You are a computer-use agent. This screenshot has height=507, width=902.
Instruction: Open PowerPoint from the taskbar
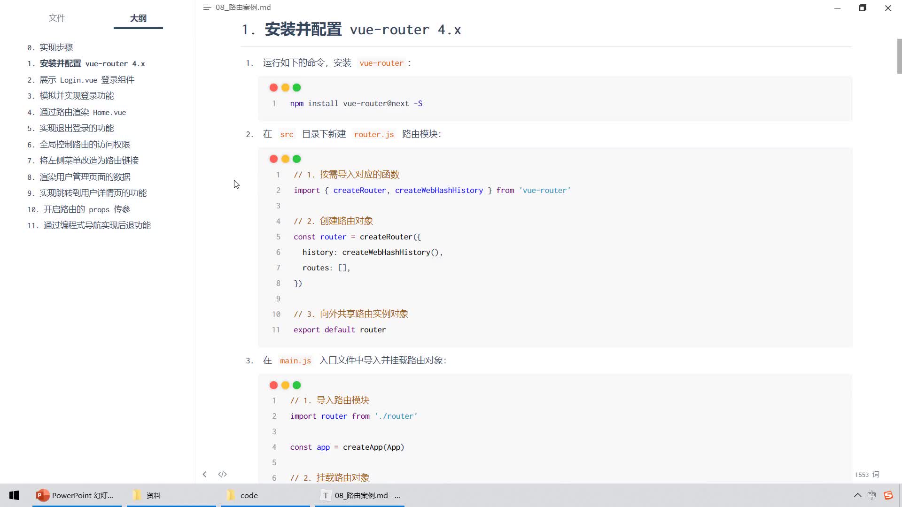(77, 495)
